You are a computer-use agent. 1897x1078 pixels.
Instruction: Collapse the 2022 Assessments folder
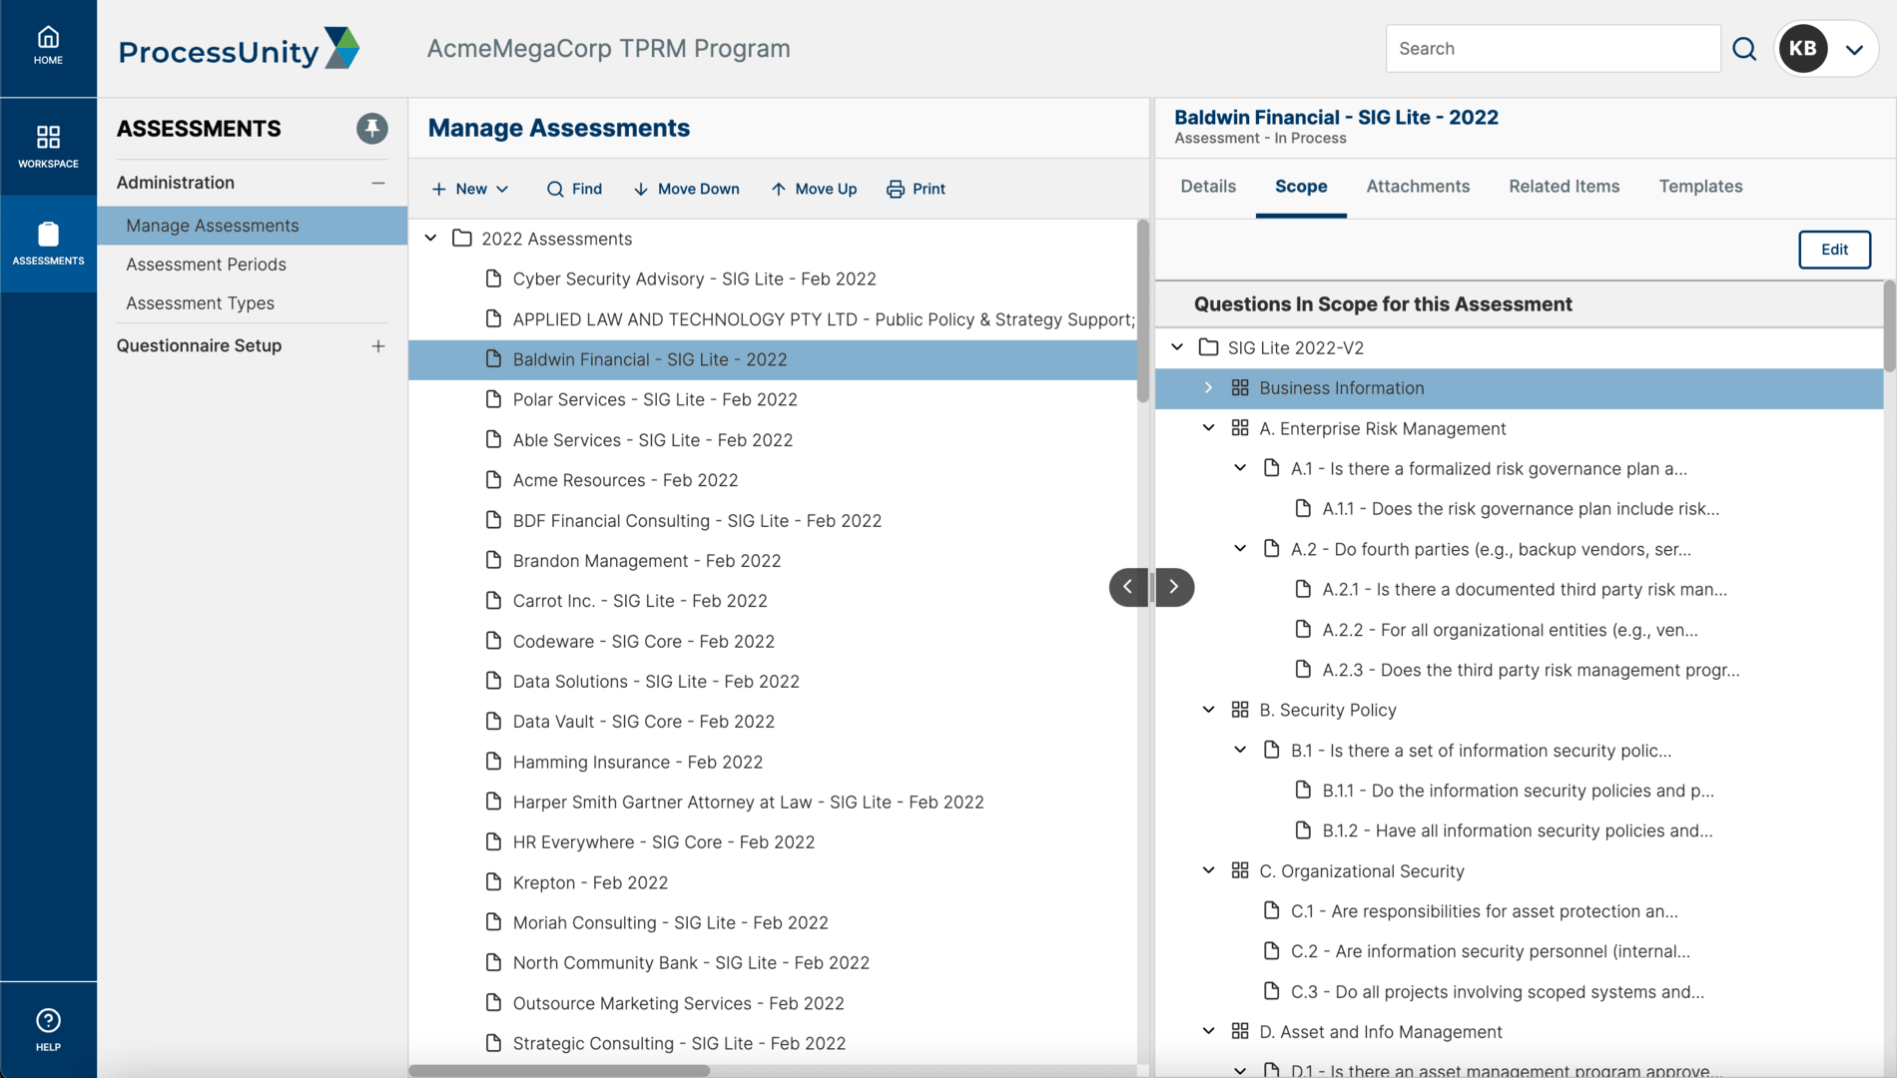tap(430, 239)
